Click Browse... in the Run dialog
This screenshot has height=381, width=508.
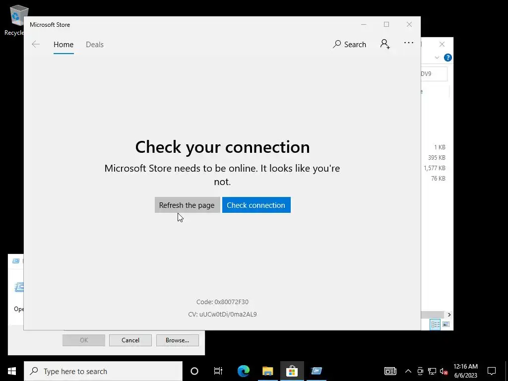[177, 340]
